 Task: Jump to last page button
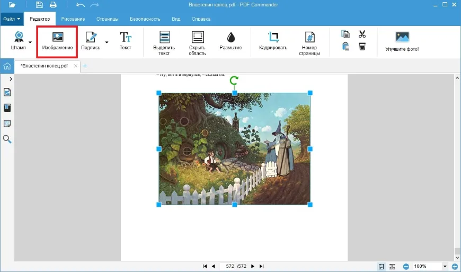tap(261, 266)
